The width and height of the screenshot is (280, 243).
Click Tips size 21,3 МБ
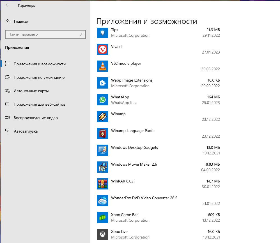(x=213, y=30)
